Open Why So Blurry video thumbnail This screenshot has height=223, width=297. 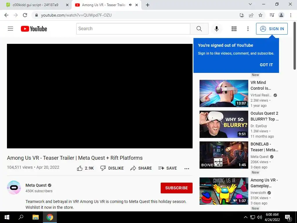pos(224,124)
